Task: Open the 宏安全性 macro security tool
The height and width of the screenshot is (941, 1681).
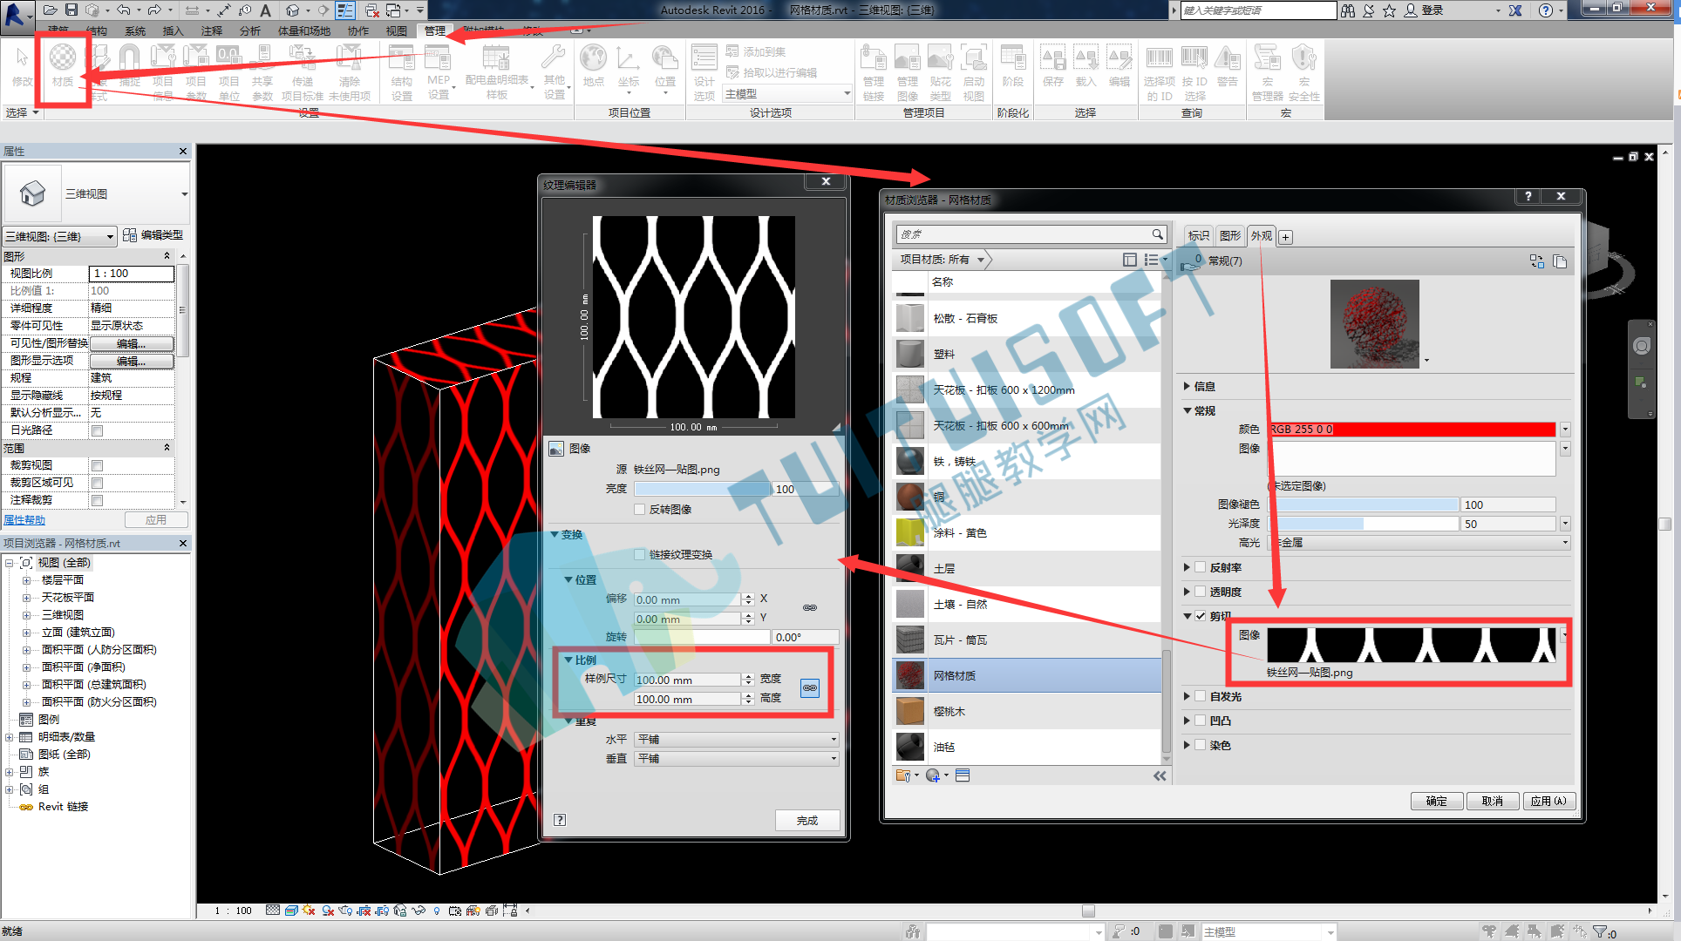Action: click(x=1304, y=73)
